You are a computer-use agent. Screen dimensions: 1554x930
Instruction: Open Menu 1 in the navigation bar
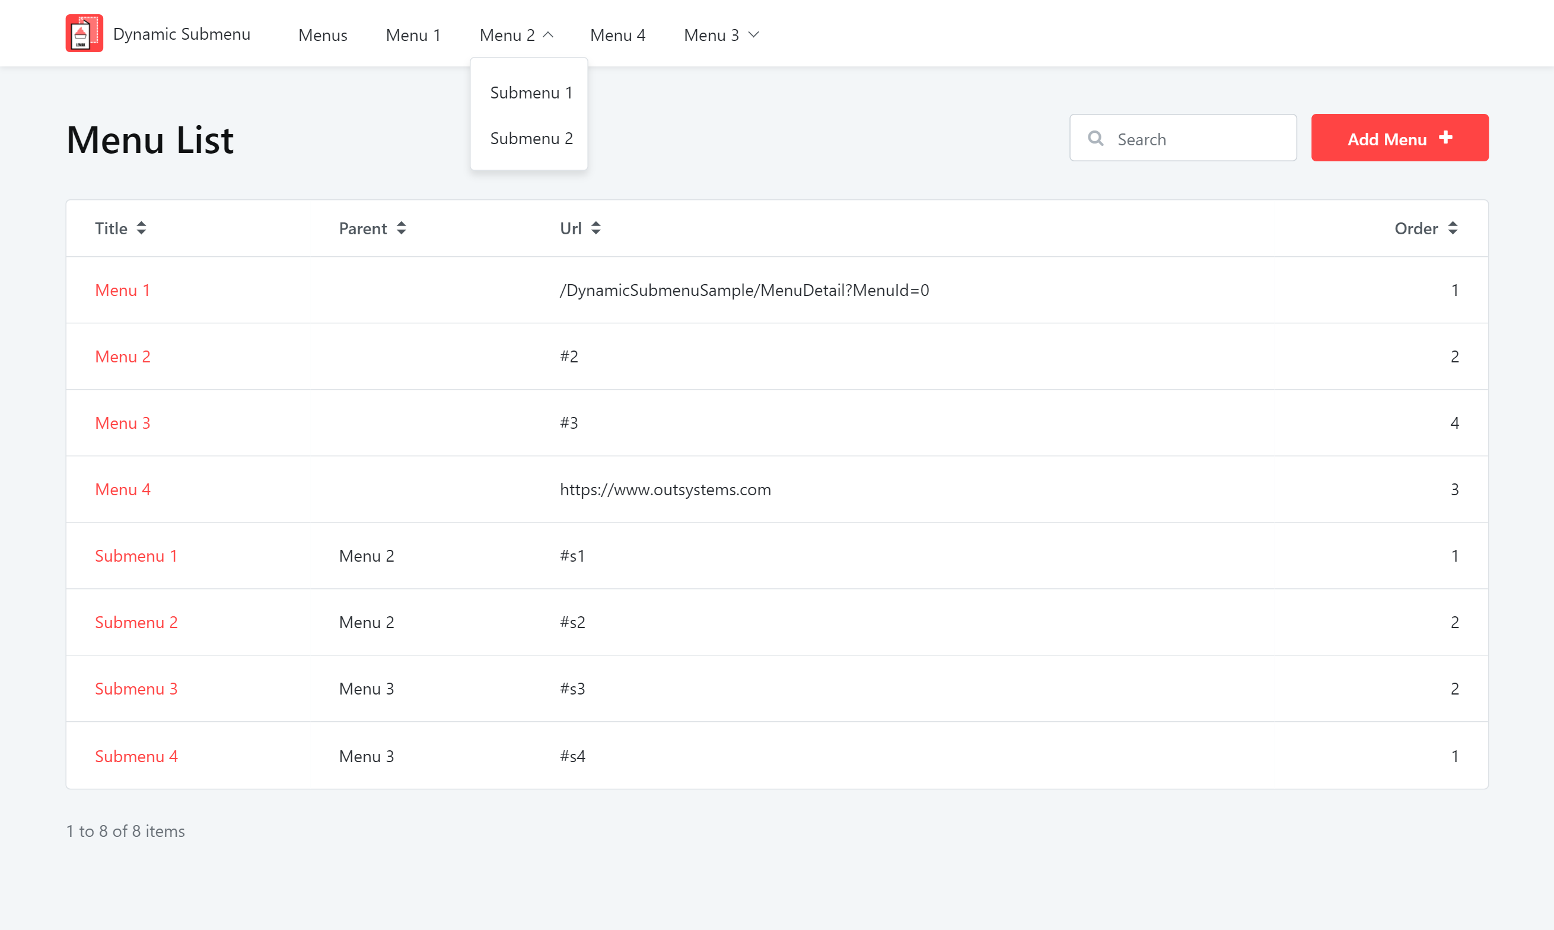pos(413,35)
